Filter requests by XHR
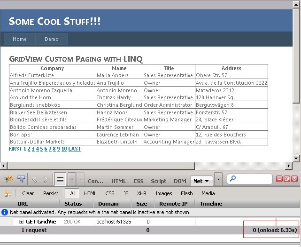The height and width of the screenshot is (247, 301). coord(142,193)
